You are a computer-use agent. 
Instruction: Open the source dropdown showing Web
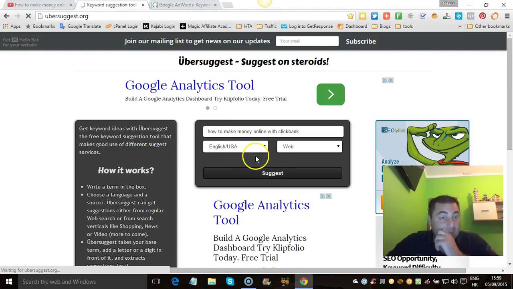point(309,147)
